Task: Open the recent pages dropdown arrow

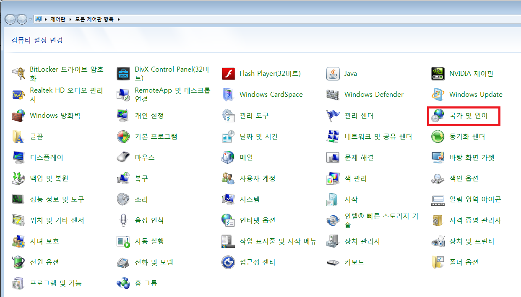Action: (30, 20)
